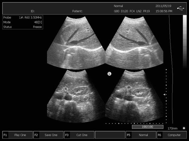Screen dimensions: 189x141
Task: Select the top-left liver ultrasound image
Action: tap(76, 42)
